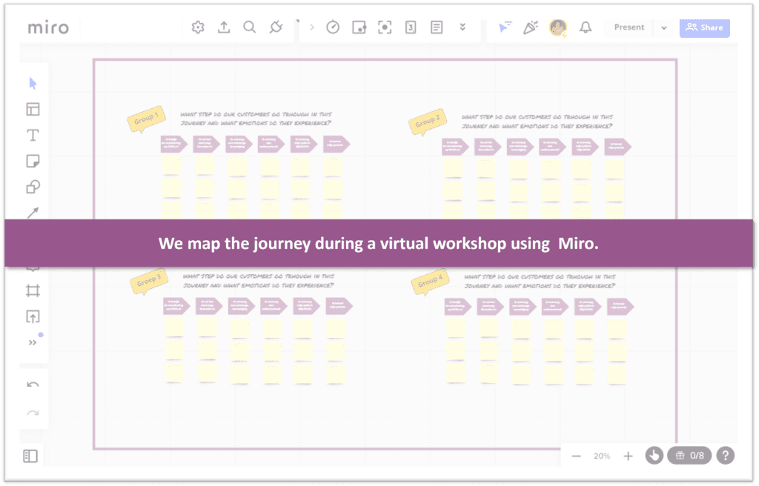Open board settings gear icon
The height and width of the screenshot is (486, 759).
coord(198,27)
